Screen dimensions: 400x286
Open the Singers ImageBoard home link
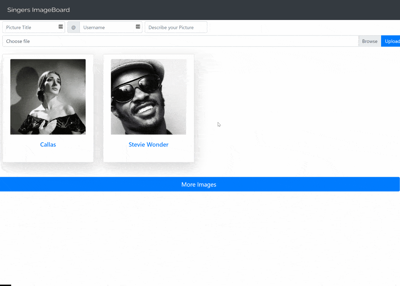(39, 10)
